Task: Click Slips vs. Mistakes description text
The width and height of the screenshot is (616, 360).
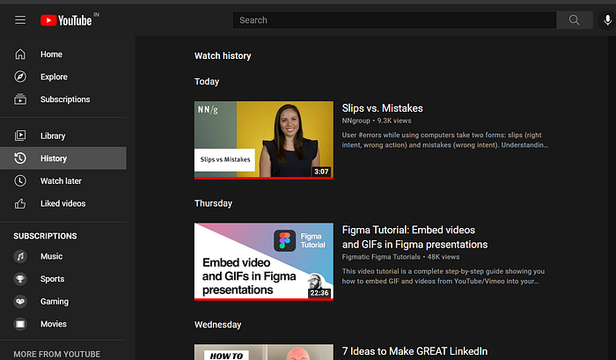Action: click(x=444, y=140)
